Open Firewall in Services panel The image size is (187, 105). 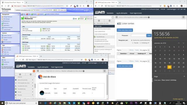coord(5,40)
